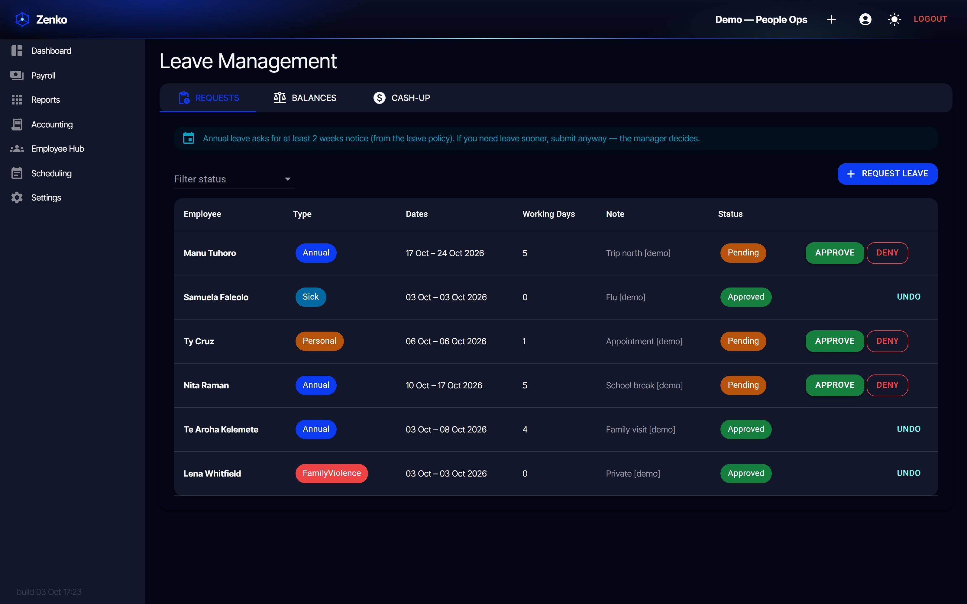Click the Employee column header

[x=202, y=214]
